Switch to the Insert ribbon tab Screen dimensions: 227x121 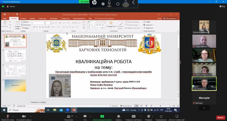coord(23,18)
